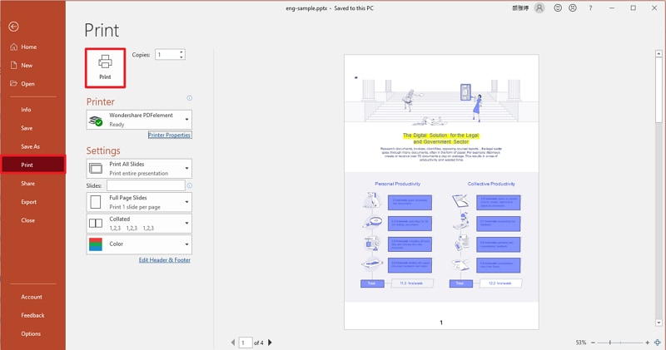Expand the Wondershare PDFelement printer dropdown
This screenshot has width=666, height=350.
pos(139,120)
